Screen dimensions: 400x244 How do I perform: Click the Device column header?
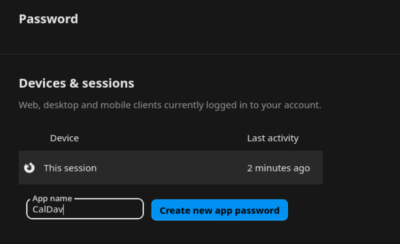[64, 138]
